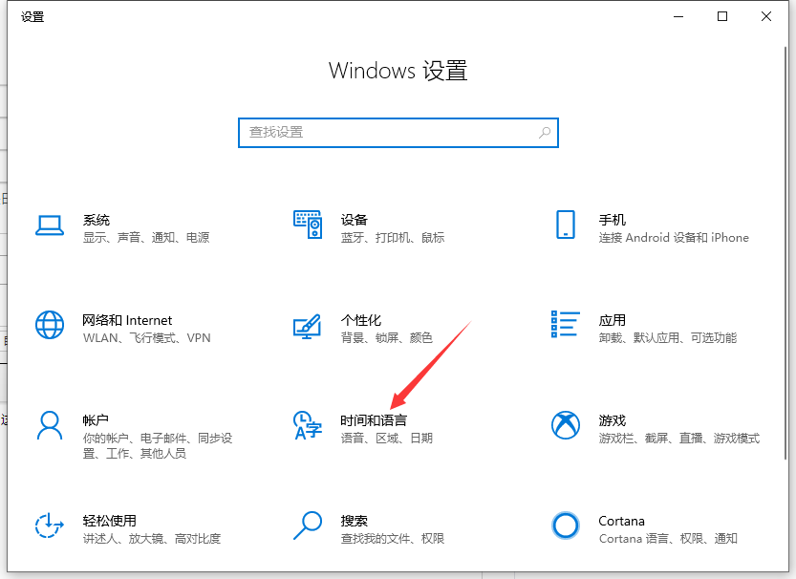Click description Cortana 语言、权限、通知
Image resolution: width=796 pixels, height=579 pixels.
point(668,539)
